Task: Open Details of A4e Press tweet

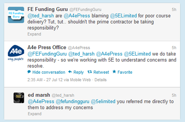Action: click(x=101, y=80)
